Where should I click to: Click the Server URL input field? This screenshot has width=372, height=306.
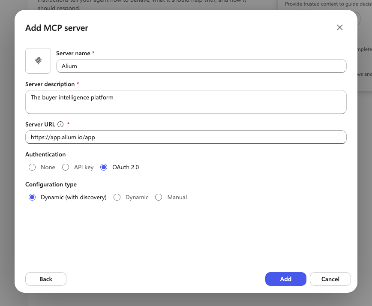[x=186, y=137]
